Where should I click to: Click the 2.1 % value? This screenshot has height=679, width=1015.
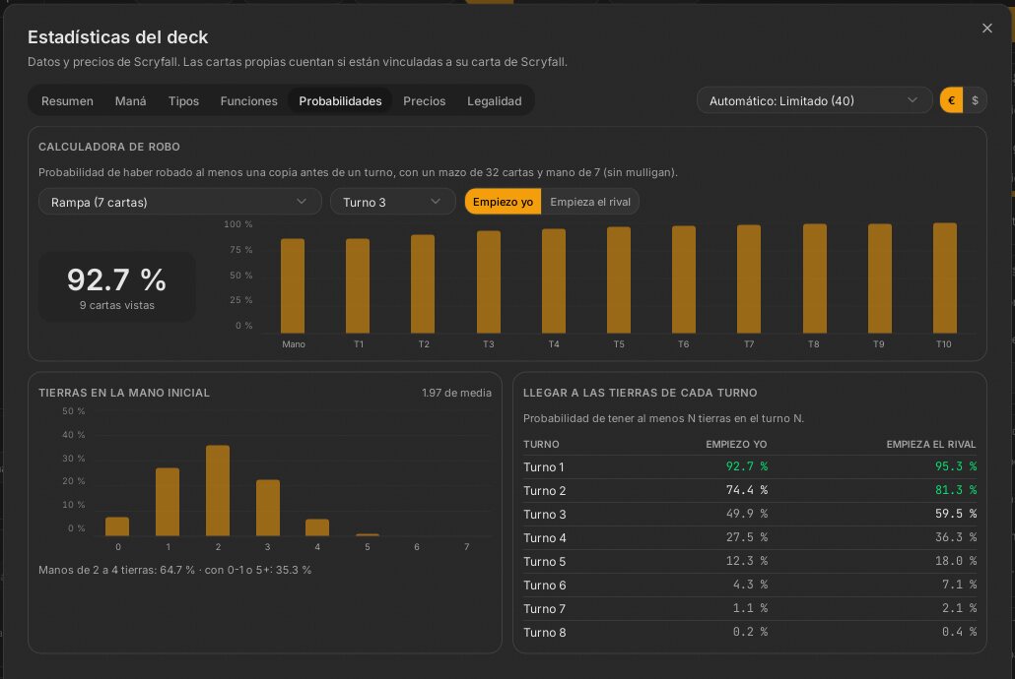point(959,608)
